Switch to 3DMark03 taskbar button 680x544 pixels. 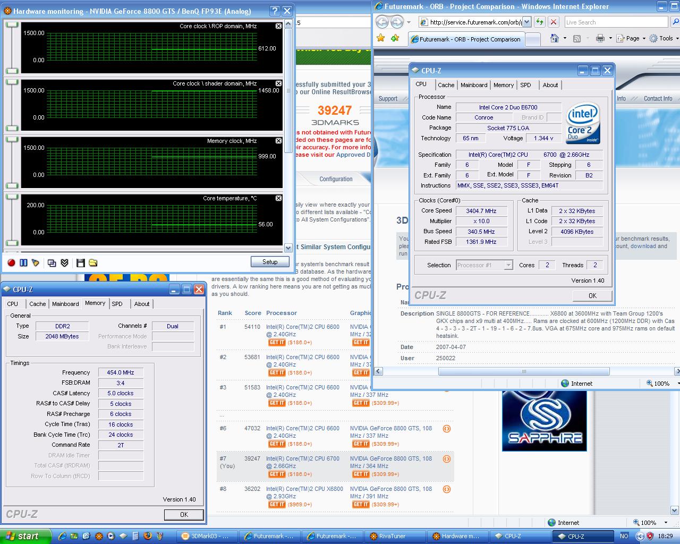tap(207, 536)
